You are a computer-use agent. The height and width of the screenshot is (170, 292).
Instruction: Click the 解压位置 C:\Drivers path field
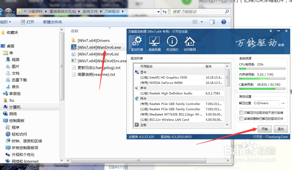coord(266,103)
